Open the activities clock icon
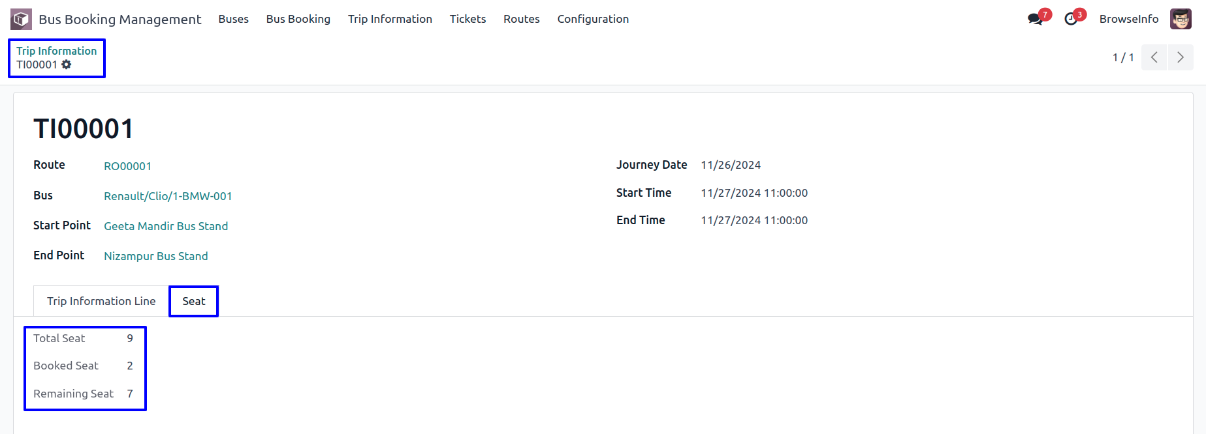The image size is (1206, 434). click(1071, 19)
